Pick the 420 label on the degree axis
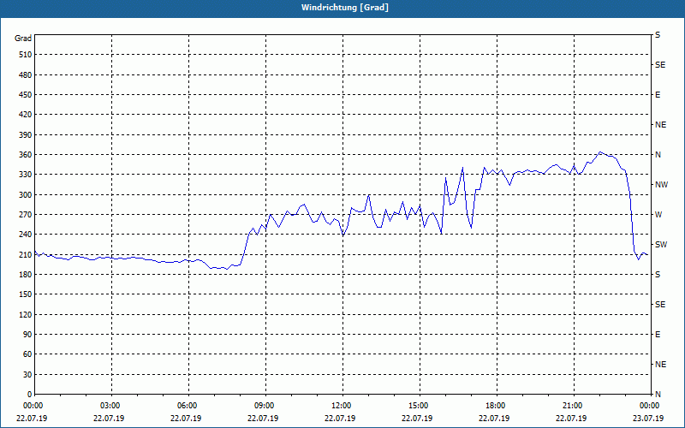Screen dimensions: 685x428 coord(25,115)
